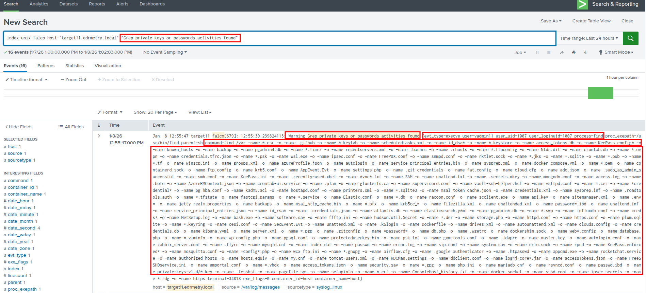The height and width of the screenshot is (293, 646).
Task: Open the /var/log/messages source link
Action: click(260, 287)
